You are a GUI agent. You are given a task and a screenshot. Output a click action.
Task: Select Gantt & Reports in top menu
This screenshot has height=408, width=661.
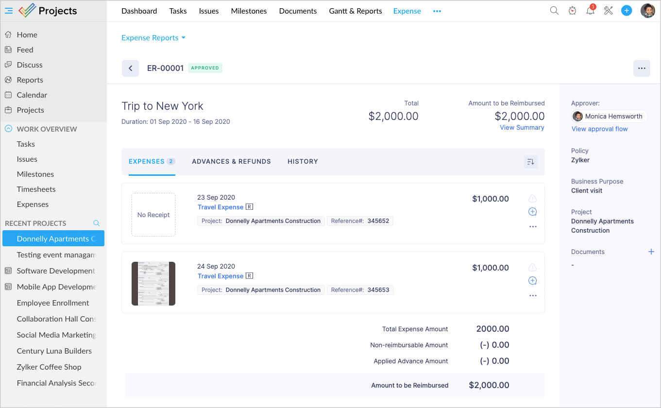[355, 11]
